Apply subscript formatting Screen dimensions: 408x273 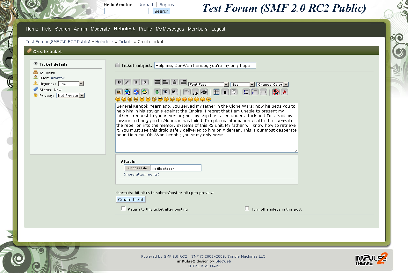195,92
